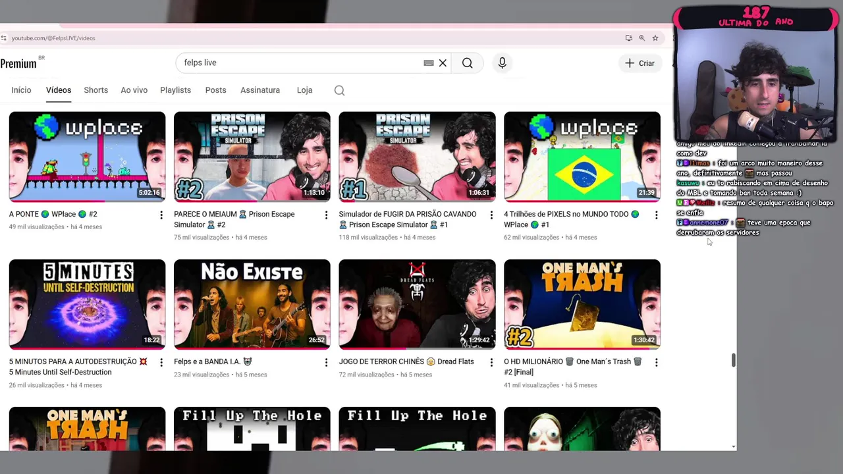The width and height of the screenshot is (843, 474).
Task: Clear the search text with X icon
Action: pos(443,63)
